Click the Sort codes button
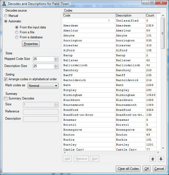 click(95, 159)
